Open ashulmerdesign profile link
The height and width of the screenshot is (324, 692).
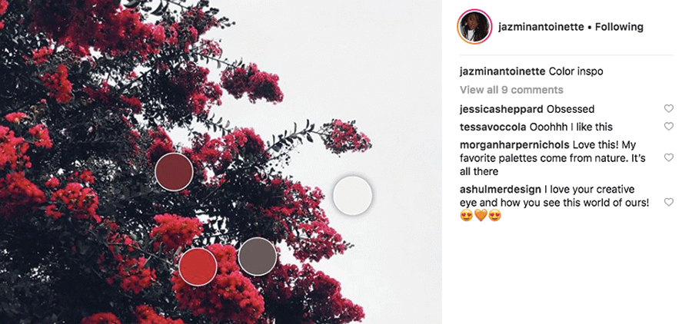pyautogui.click(x=501, y=190)
